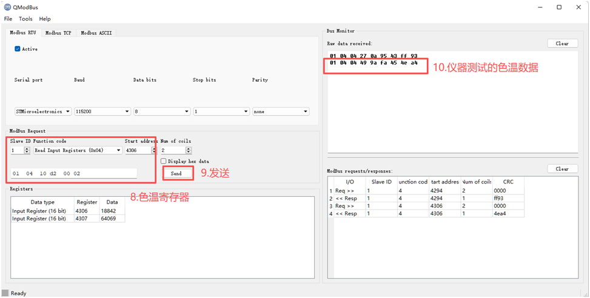Clear the ModBus requests/responses table
The image size is (590, 298).
click(x=562, y=169)
